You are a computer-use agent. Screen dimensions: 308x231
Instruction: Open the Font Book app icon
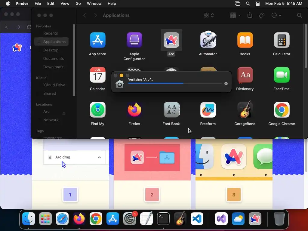(171, 110)
